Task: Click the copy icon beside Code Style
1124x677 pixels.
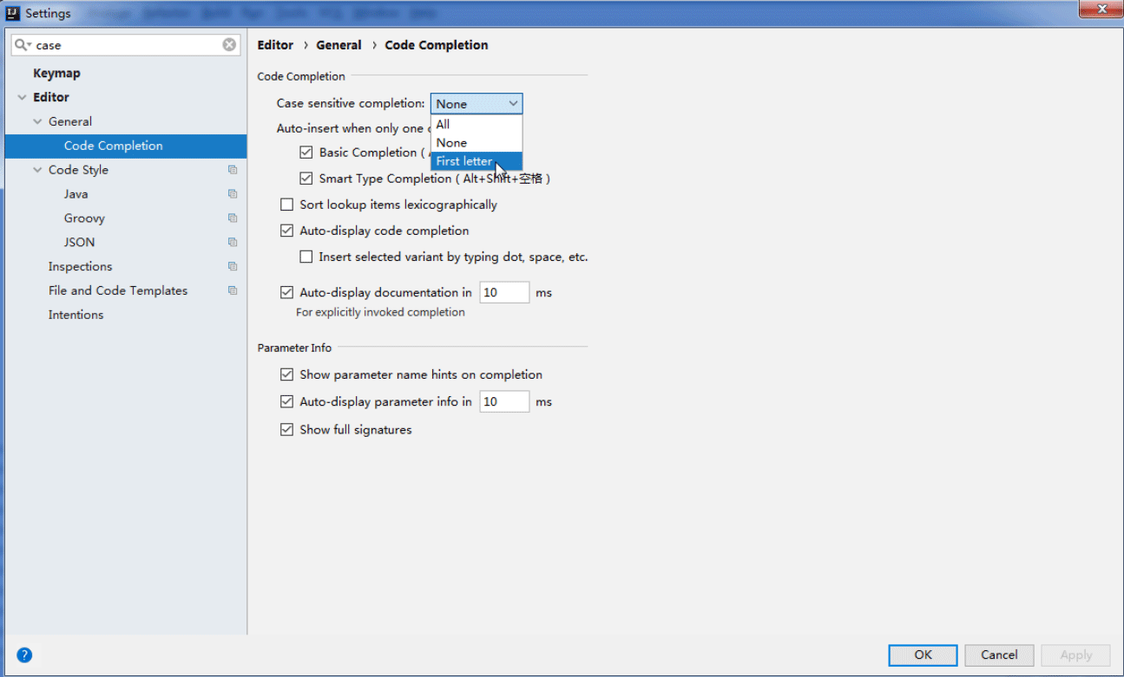Action: (x=233, y=170)
